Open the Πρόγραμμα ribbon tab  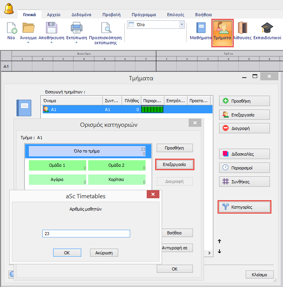pyautogui.click(x=144, y=15)
